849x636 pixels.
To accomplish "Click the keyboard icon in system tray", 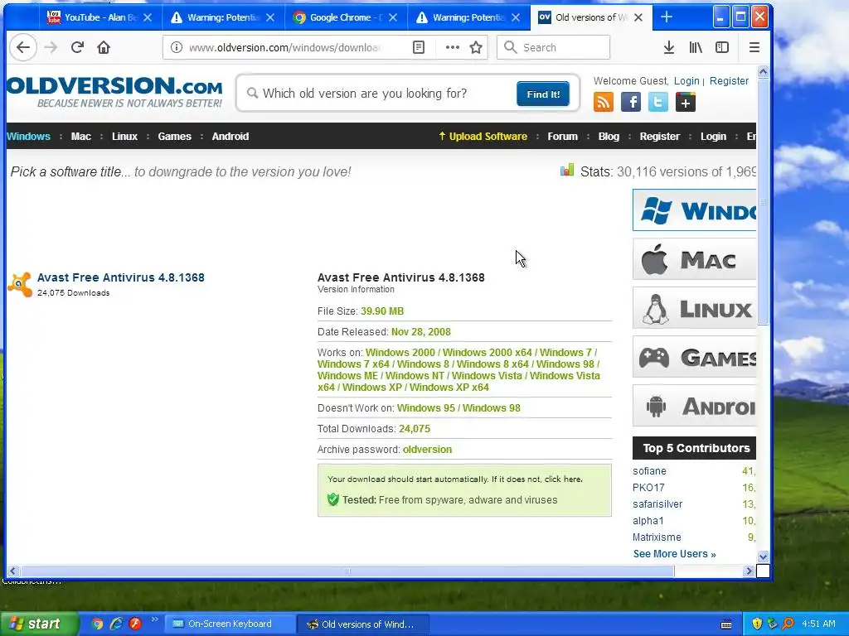I will click(x=726, y=624).
